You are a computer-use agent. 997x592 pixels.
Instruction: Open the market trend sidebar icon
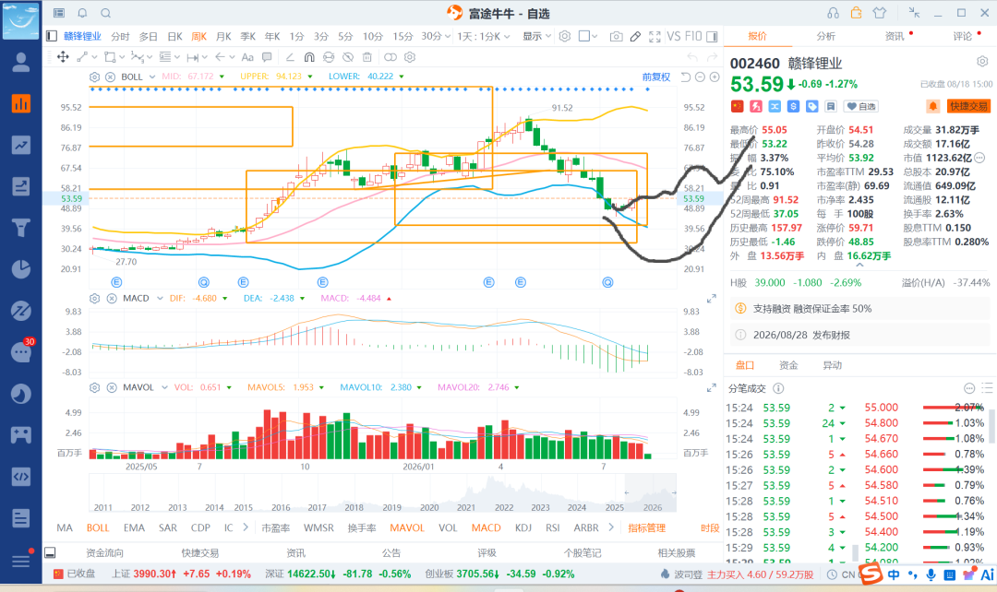click(21, 145)
